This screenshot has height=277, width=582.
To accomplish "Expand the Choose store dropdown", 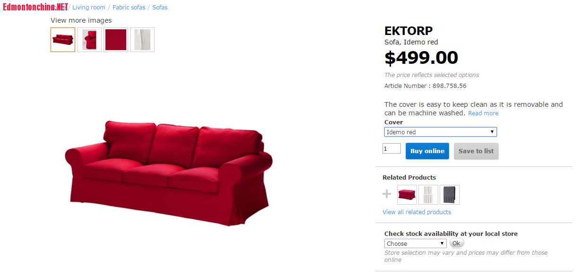I will click(x=416, y=243).
